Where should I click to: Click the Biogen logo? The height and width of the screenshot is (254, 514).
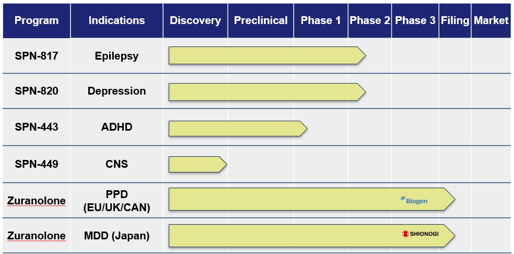point(414,200)
